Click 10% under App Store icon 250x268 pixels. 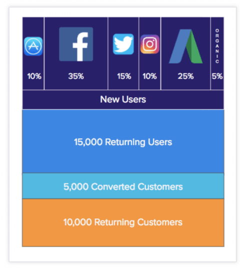(x=34, y=76)
